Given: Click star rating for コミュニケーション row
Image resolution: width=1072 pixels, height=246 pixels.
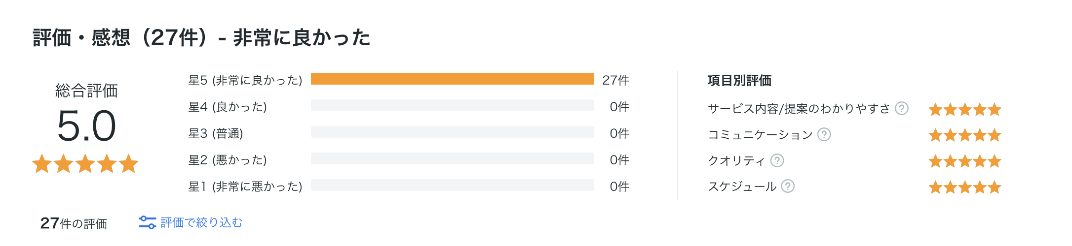Looking at the screenshot, I should click(x=965, y=135).
